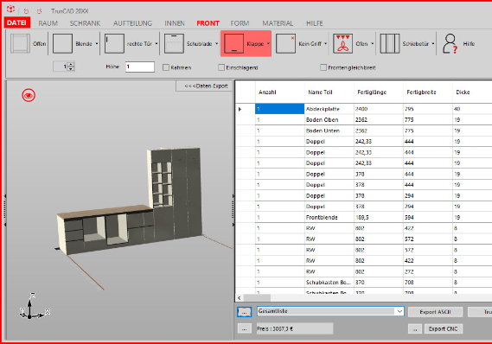
Task: Open the Kein Griff dropdown arrow
Action: click(x=325, y=43)
